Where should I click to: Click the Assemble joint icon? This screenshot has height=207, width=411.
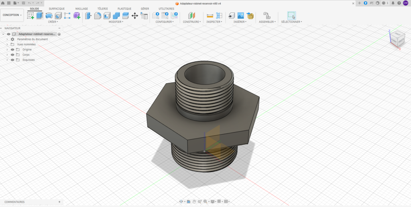click(x=267, y=16)
